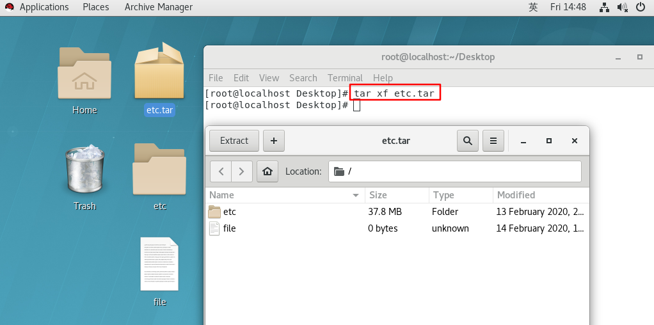This screenshot has height=325, width=654.
Task: Click the terminal title root@localhost:~/Desktop
Action: click(438, 57)
